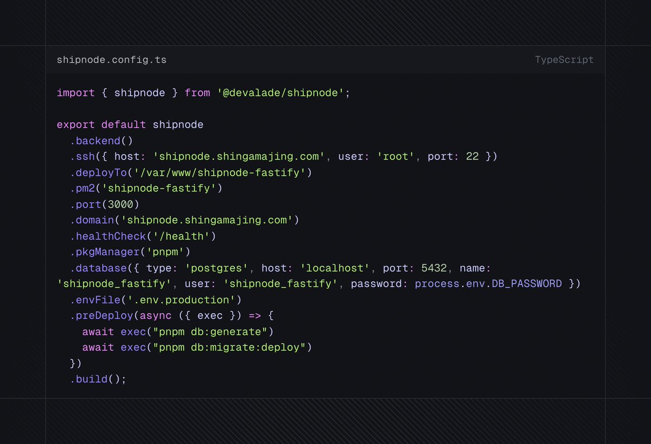Image resolution: width=651 pixels, height=444 pixels.
Task: Click the .build(); line
Action: click(98, 379)
